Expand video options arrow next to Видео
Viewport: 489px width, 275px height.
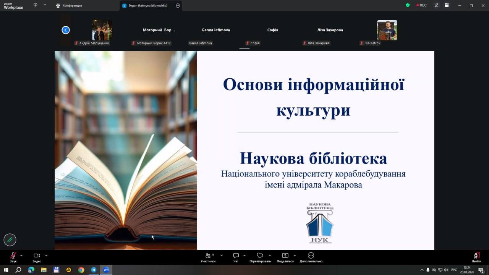coord(46,255)
